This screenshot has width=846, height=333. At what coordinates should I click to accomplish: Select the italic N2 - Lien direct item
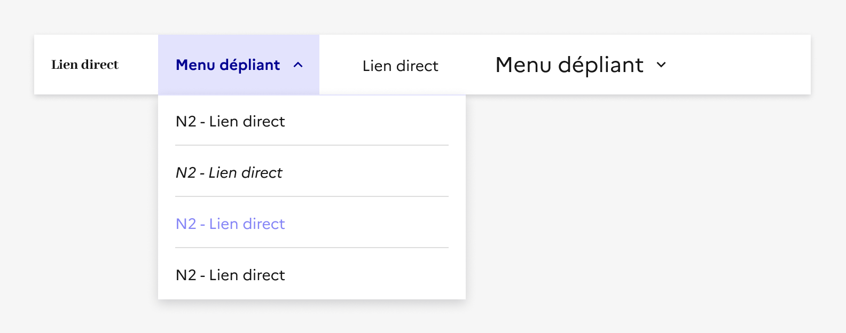[229, 173]
